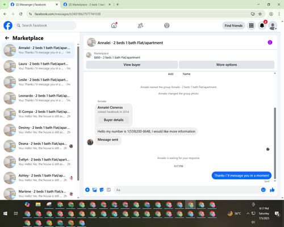Attach a photo using the image icon
This screenshot has height=227, width=284.
click(94, 190)
